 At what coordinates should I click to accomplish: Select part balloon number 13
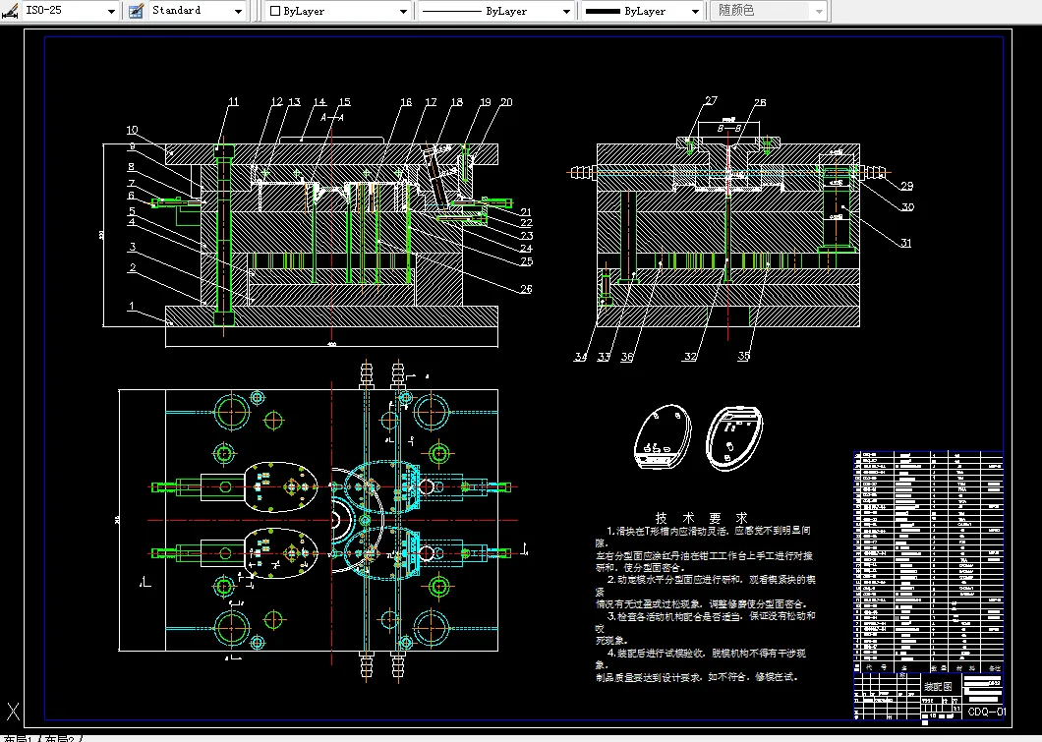[x=294, y=101]
